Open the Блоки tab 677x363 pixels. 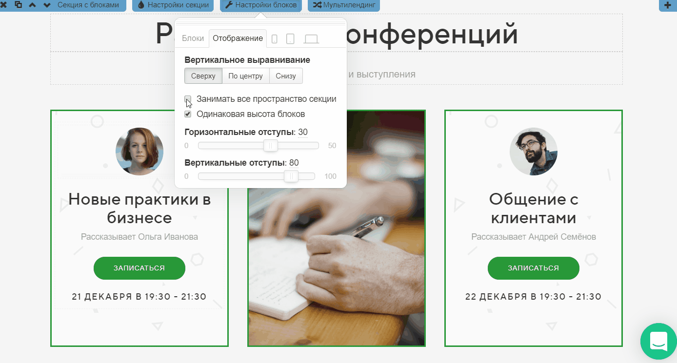click(x=193, y=38)
